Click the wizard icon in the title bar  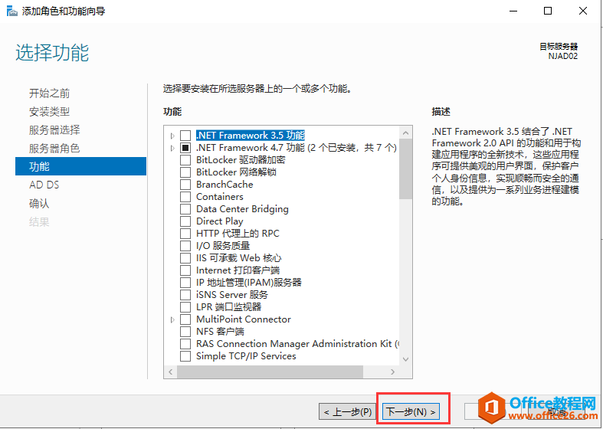(x=12, y=11)
